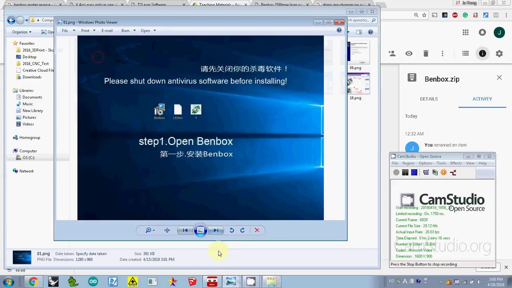
Task: Switch to DETAILS tab in Drive panel
Action: pos(429,99)
